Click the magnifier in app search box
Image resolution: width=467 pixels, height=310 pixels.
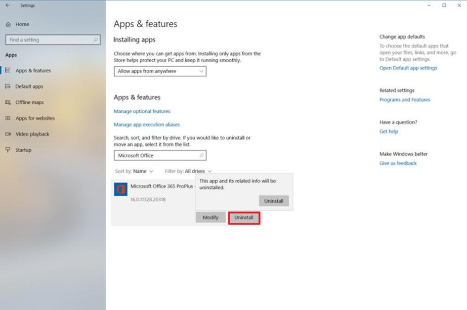202,155
